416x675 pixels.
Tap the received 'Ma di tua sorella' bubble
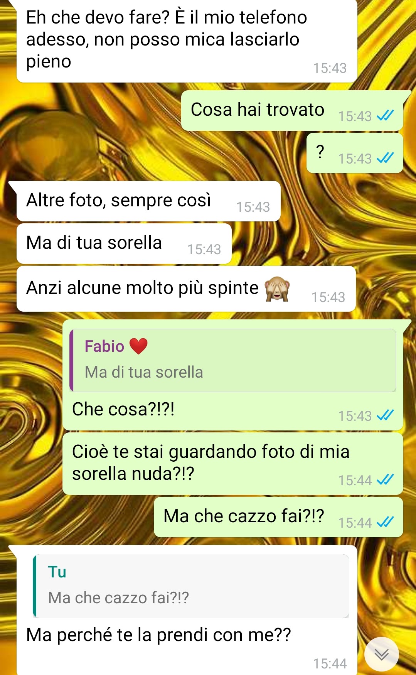(124, 243)
